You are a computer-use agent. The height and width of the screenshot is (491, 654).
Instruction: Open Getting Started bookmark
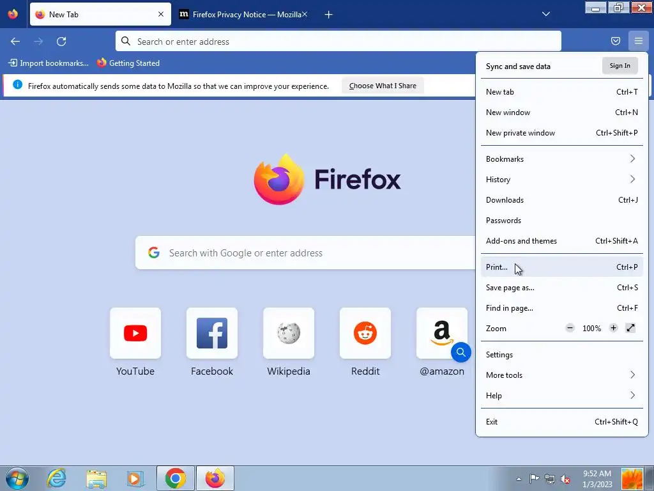pos(128,63)
